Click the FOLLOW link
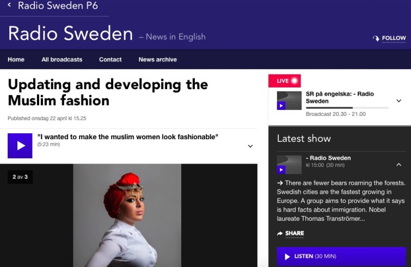Viewport: 411px width, 267px height. 394,38
